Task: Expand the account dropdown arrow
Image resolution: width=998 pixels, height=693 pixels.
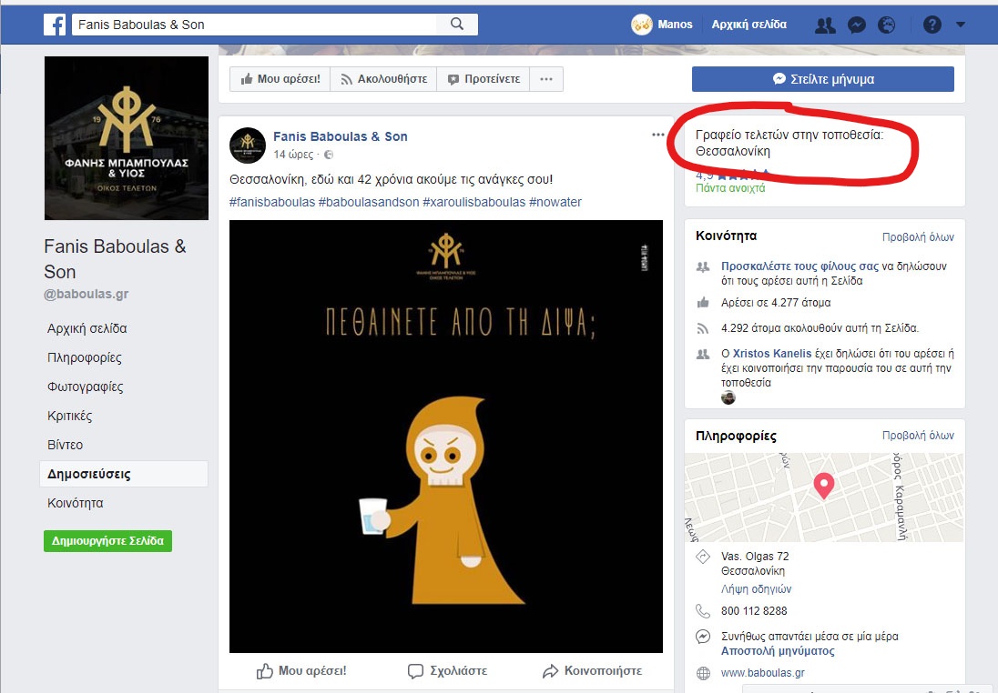Action: (961, 25)
